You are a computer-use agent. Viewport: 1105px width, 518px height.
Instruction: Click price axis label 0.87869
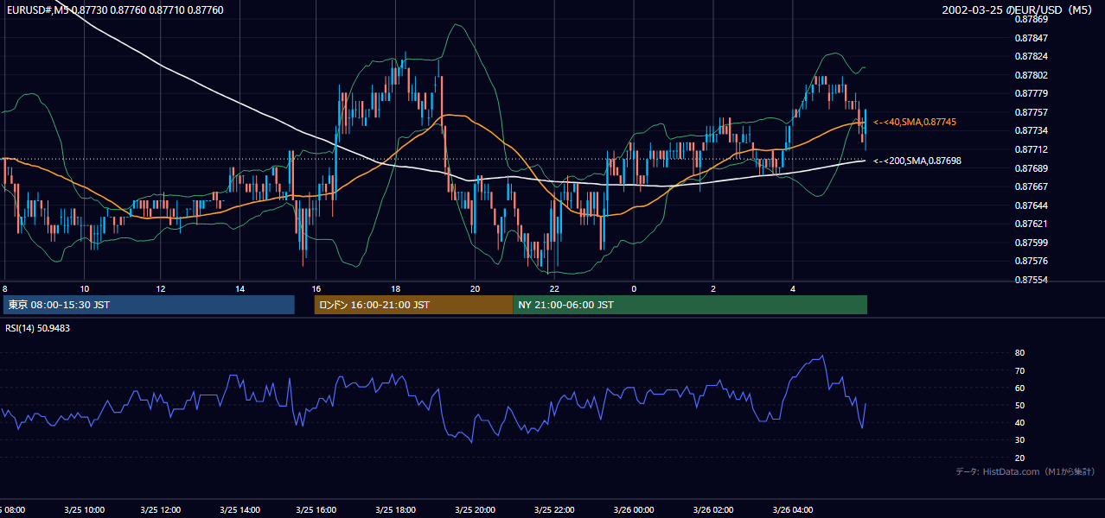coord(1031,19)
